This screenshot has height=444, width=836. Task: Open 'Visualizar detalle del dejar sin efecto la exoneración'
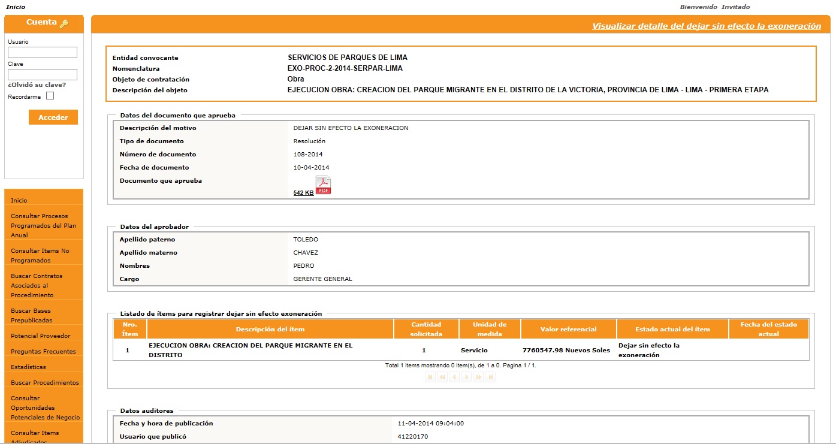click(x=707, y=26)
